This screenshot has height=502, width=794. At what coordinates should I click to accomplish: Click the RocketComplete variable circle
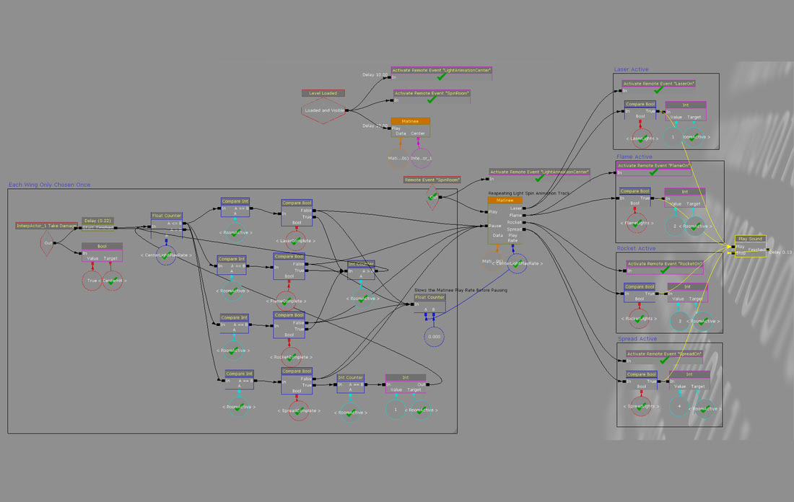tap(291, 357)
